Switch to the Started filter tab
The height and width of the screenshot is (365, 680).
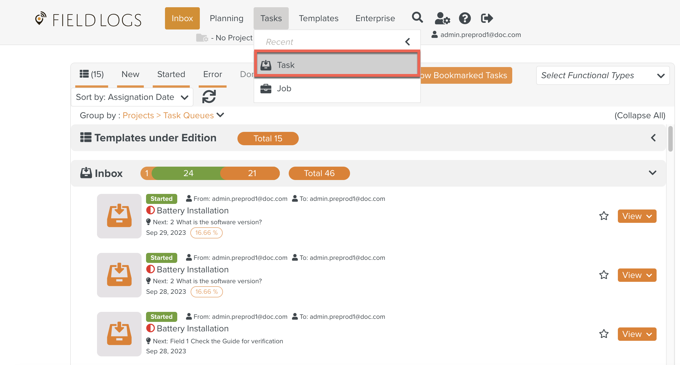[171, 74]
